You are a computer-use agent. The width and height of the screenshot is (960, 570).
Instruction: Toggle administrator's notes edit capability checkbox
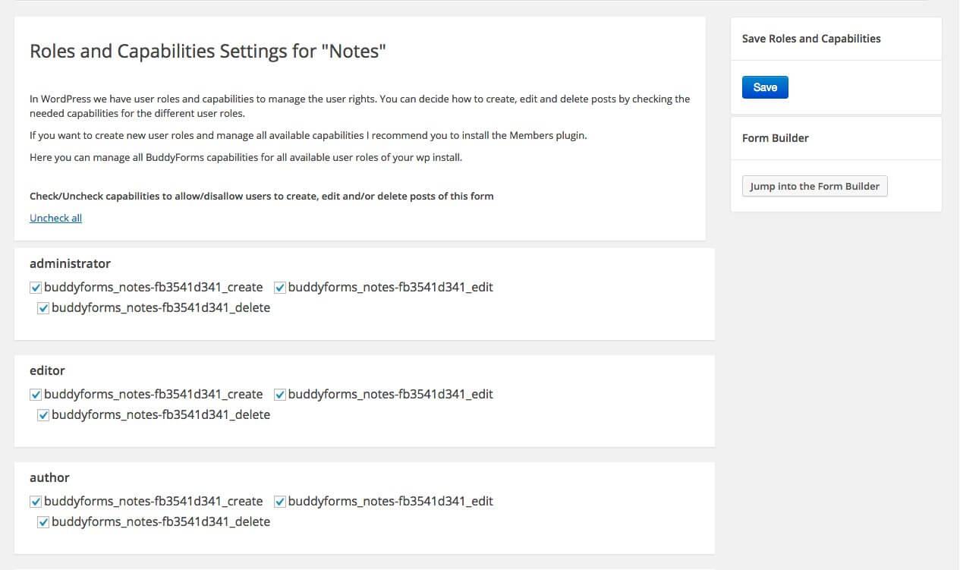point(280,288)
